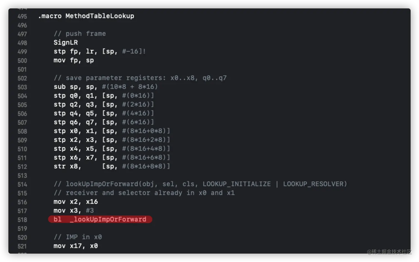Click line number 503 in the gutter
This screenshot has height=262, width=419.
coord(22,87)
